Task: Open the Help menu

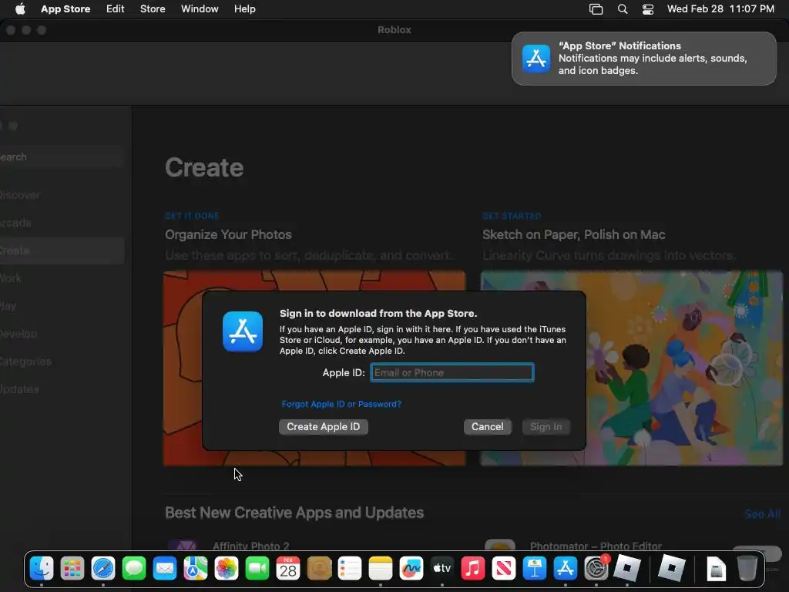Action: (x=244, y=9)
